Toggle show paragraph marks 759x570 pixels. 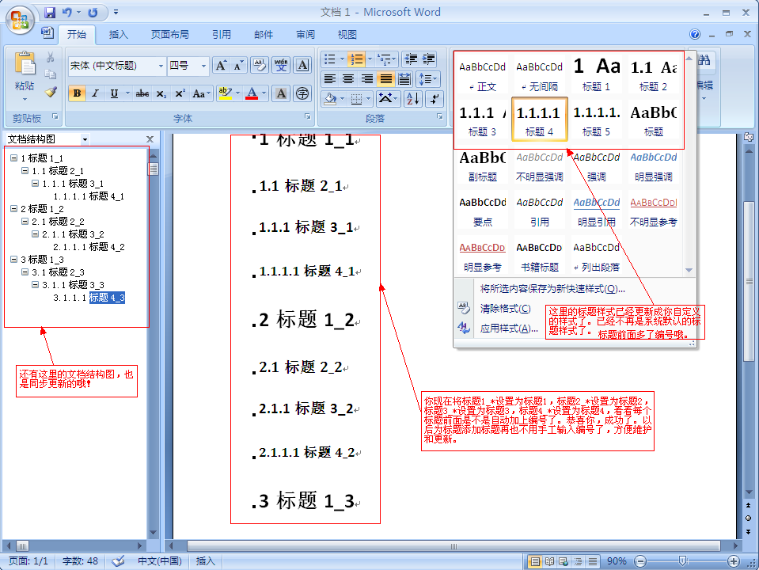(435, 99)
